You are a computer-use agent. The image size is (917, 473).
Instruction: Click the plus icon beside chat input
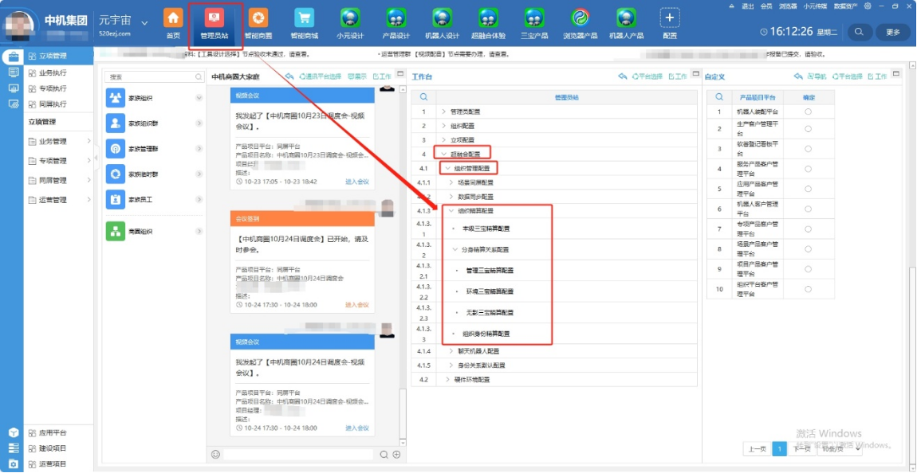click(x=396, y=455)
